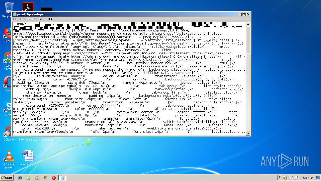Open VLC media player desktop shortcut

click(x=9, y=160)
